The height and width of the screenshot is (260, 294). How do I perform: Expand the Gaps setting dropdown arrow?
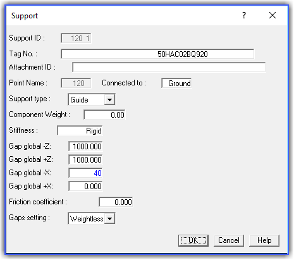click(x=109, y=218)
